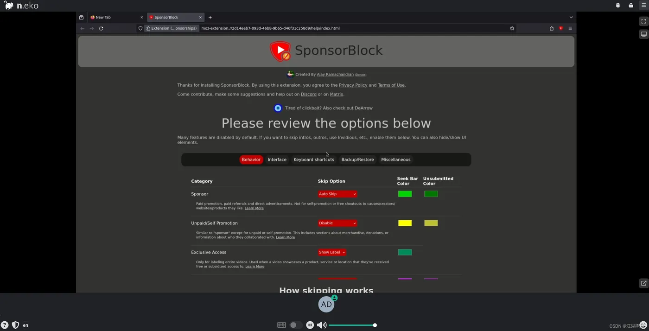Click the n.eko help question mark icon

click(5, 325)
